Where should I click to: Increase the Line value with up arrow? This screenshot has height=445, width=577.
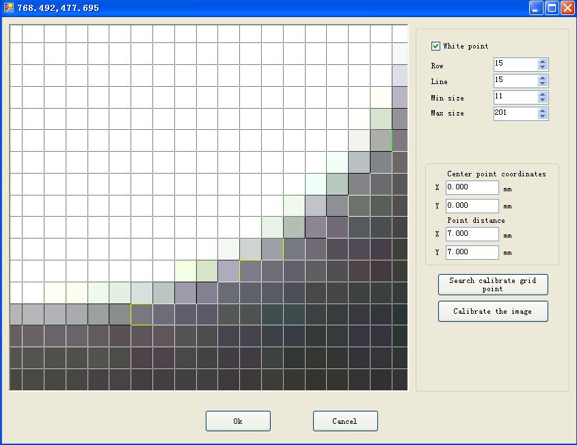[542, 78]
